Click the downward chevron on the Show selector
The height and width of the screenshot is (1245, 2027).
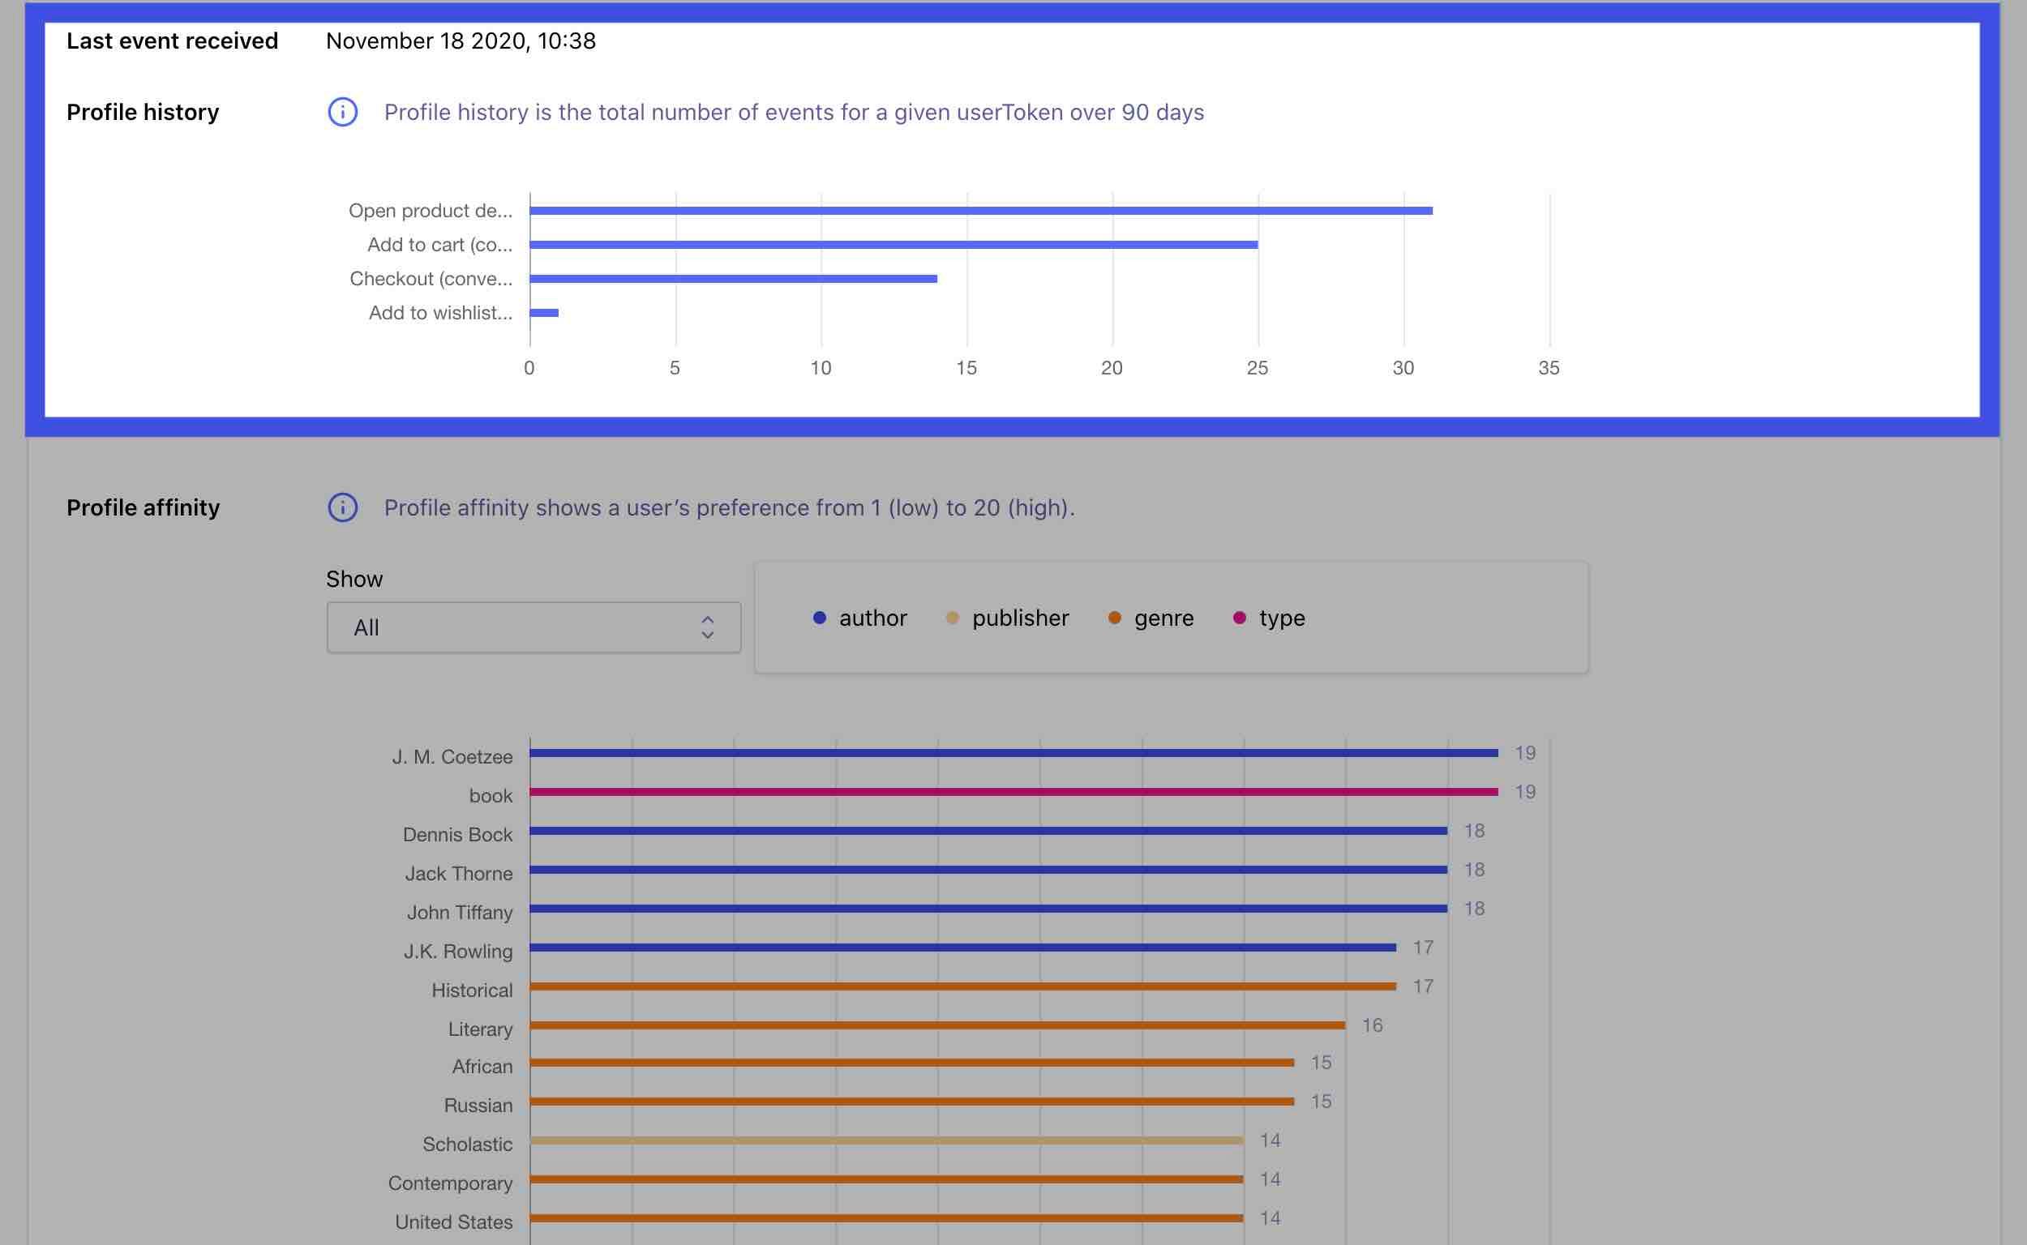pos(707,635)
